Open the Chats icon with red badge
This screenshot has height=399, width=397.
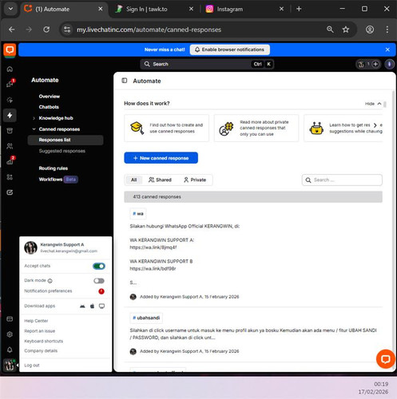[10, 85]
